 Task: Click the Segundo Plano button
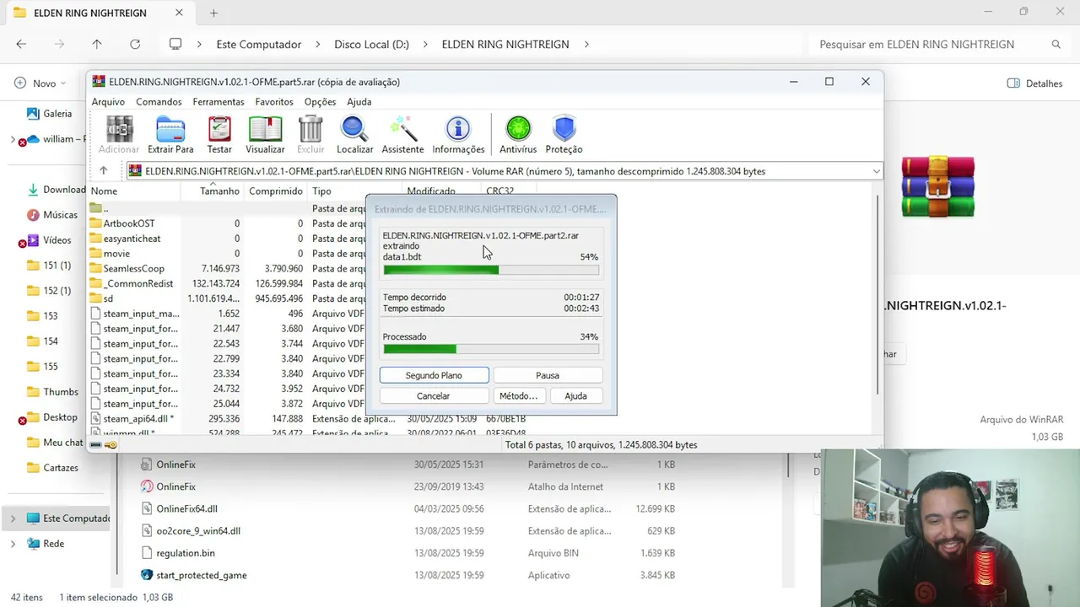434,375
